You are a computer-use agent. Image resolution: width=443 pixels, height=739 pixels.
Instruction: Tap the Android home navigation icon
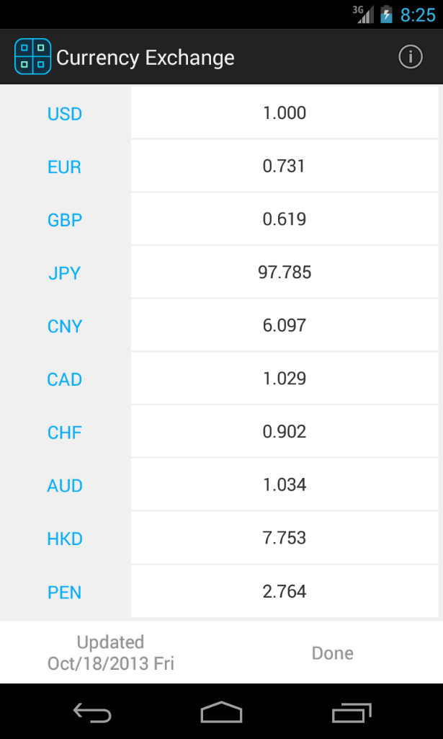pyautogui.click(x=221, y=711)
